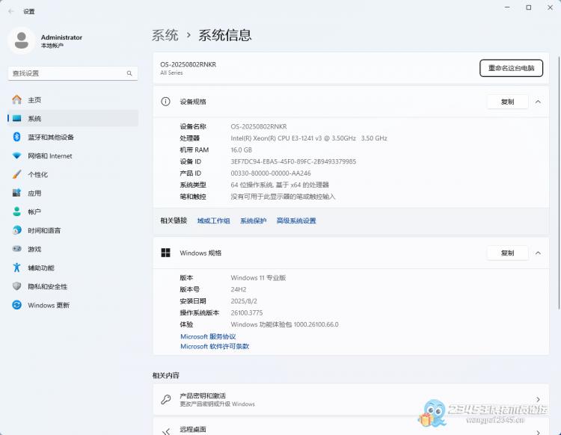This screenshot has width=561, height=435.
Task: Open Microsoft 软件许可条款 link
Action: tap(215, 346)
